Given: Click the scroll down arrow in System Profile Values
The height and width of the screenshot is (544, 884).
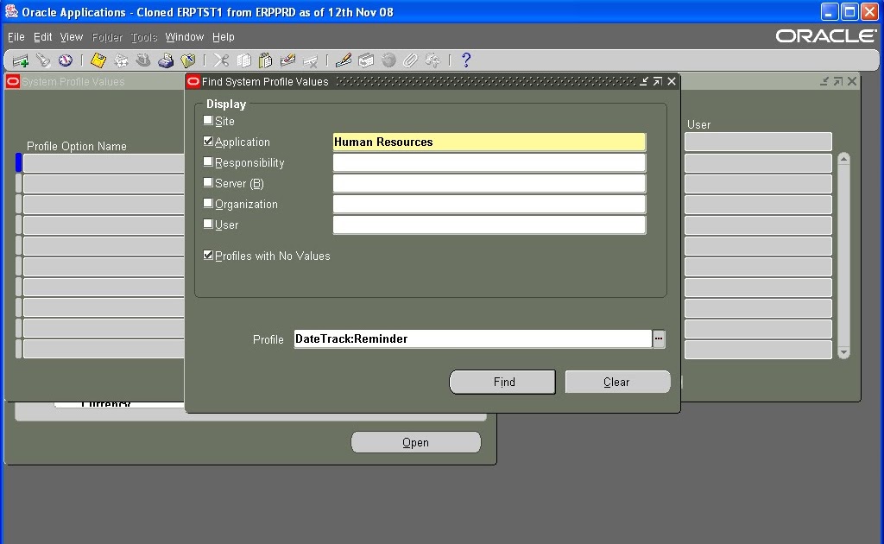Looking at the screenshot, I should click(x=843, y=353).
